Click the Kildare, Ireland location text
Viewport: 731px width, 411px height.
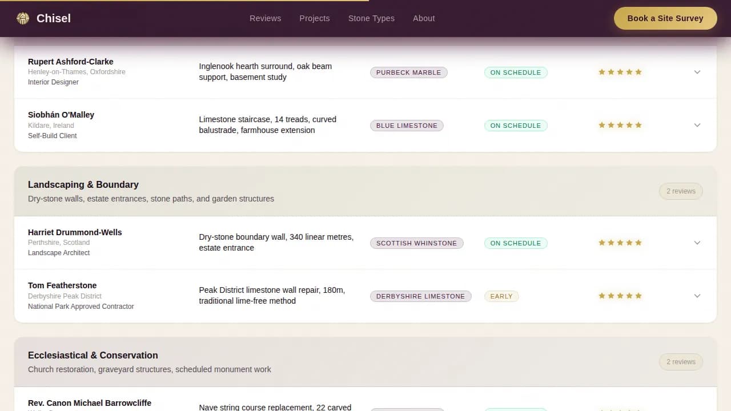(51, 126)
